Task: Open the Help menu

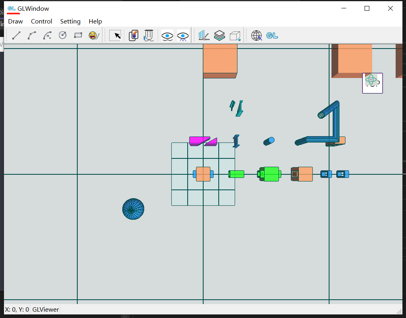Action: click(x=95, y=21)
